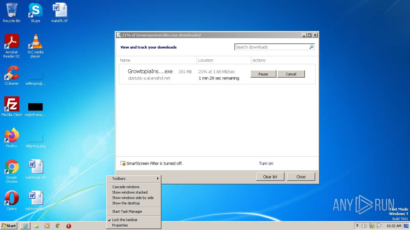The height and width of the screenshot is (230, 410).
Task: Cancel the GrowtopiaInstaller download
Action: [291, 74]
